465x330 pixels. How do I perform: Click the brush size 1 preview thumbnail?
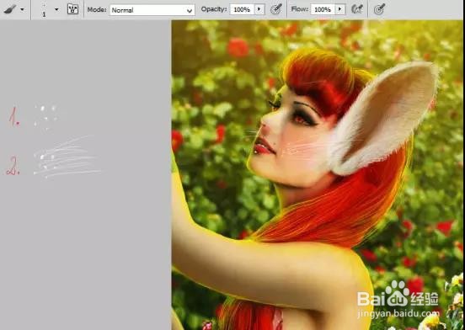(x=44, y=10)
